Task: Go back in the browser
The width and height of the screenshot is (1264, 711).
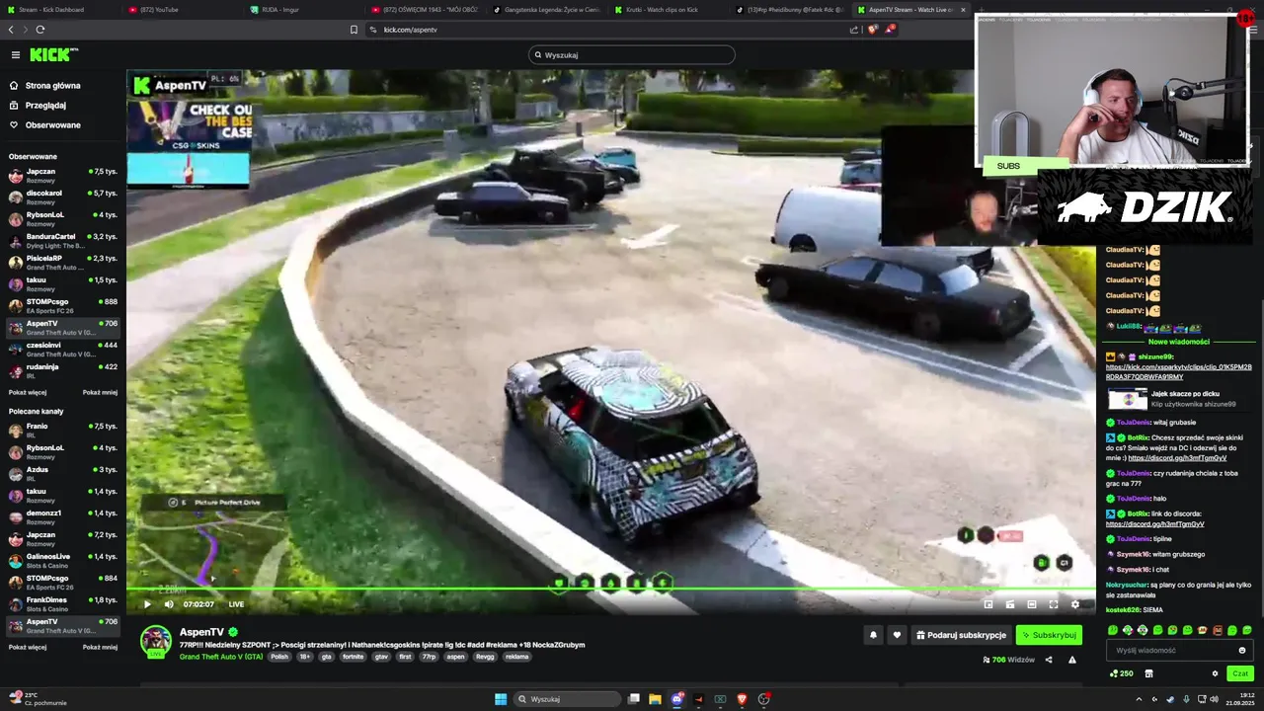Action: 11,30
